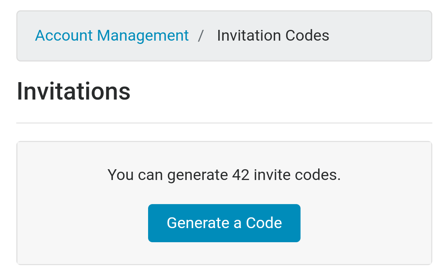
Task: Click the word 'Code' on the blue button
Action: click(264, 223)
